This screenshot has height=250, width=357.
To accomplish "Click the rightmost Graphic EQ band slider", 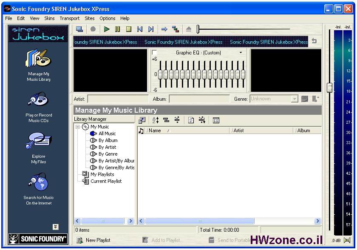I will 243,75.
